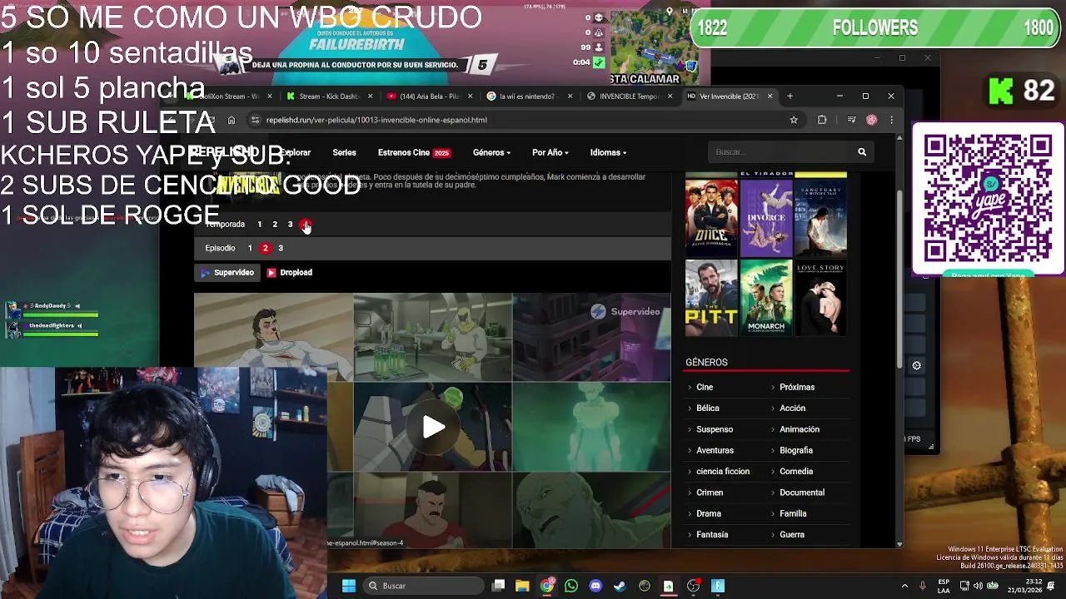Viewport: 1066px width, 599px height.
Task: Bookmark this page with the star icon
Action: [x=794, y=120]
